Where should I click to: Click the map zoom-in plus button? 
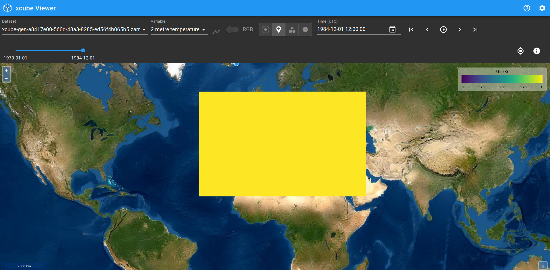(x=6, y=70)
